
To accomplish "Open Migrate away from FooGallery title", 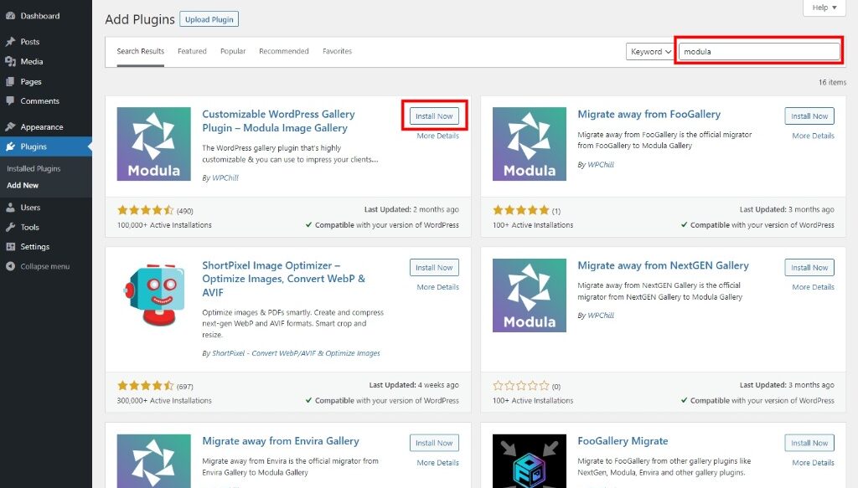I will coord(649,114).
